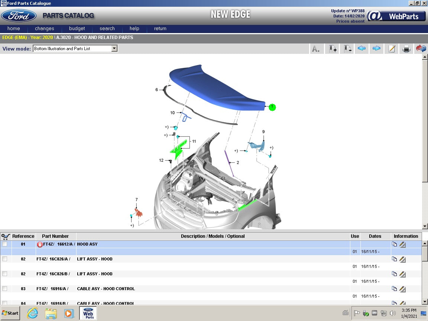
Task: Click illustration scrollbar up arrow
Action: pyautogui.click(x=425, y=57)
